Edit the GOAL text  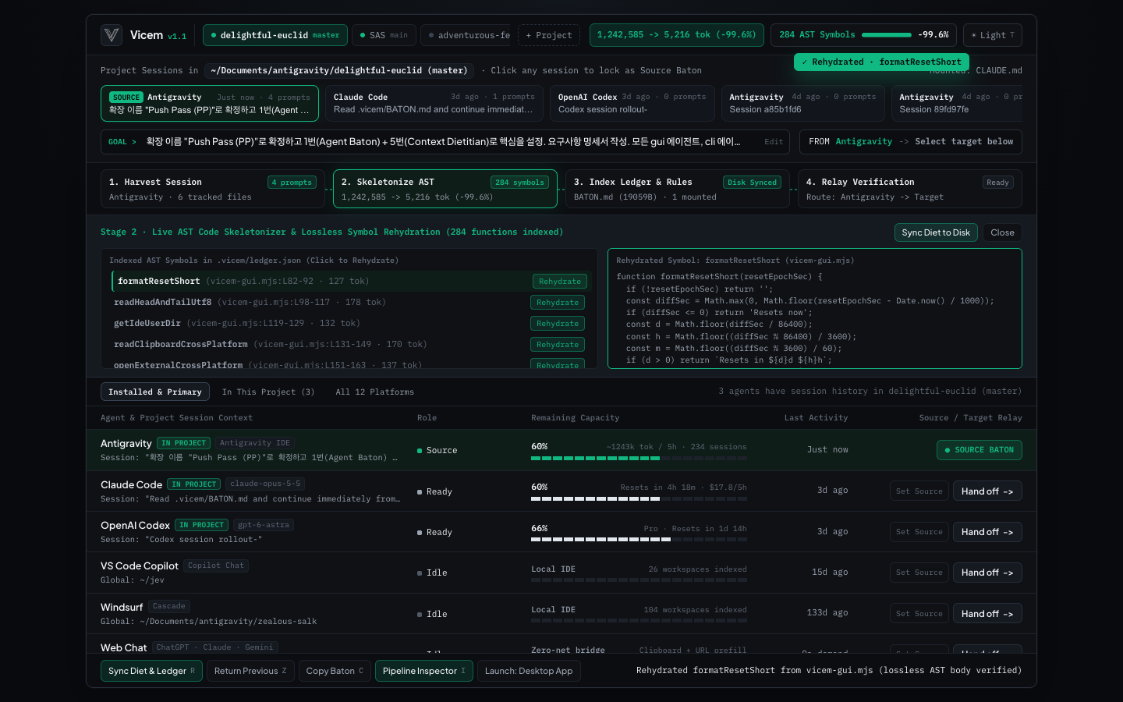pos(774,142)
